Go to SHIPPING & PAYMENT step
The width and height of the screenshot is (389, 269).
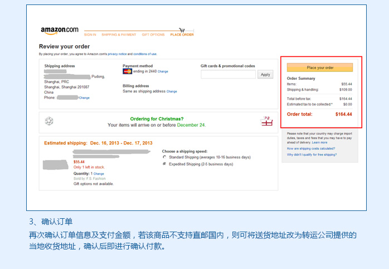pos(119,35)
